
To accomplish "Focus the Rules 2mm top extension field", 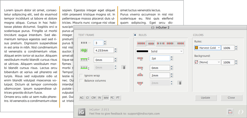I will (160, 75).
